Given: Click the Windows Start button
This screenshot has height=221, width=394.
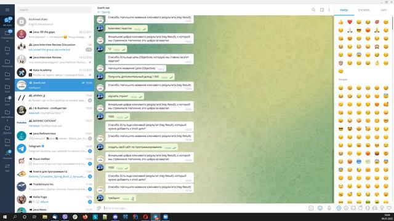Looking at the screenshot, I should click(5, 217).
